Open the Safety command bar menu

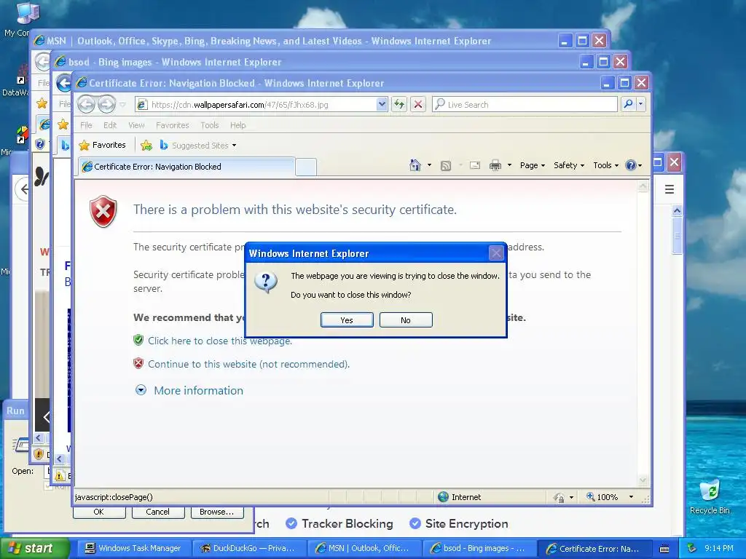(569, 165)
